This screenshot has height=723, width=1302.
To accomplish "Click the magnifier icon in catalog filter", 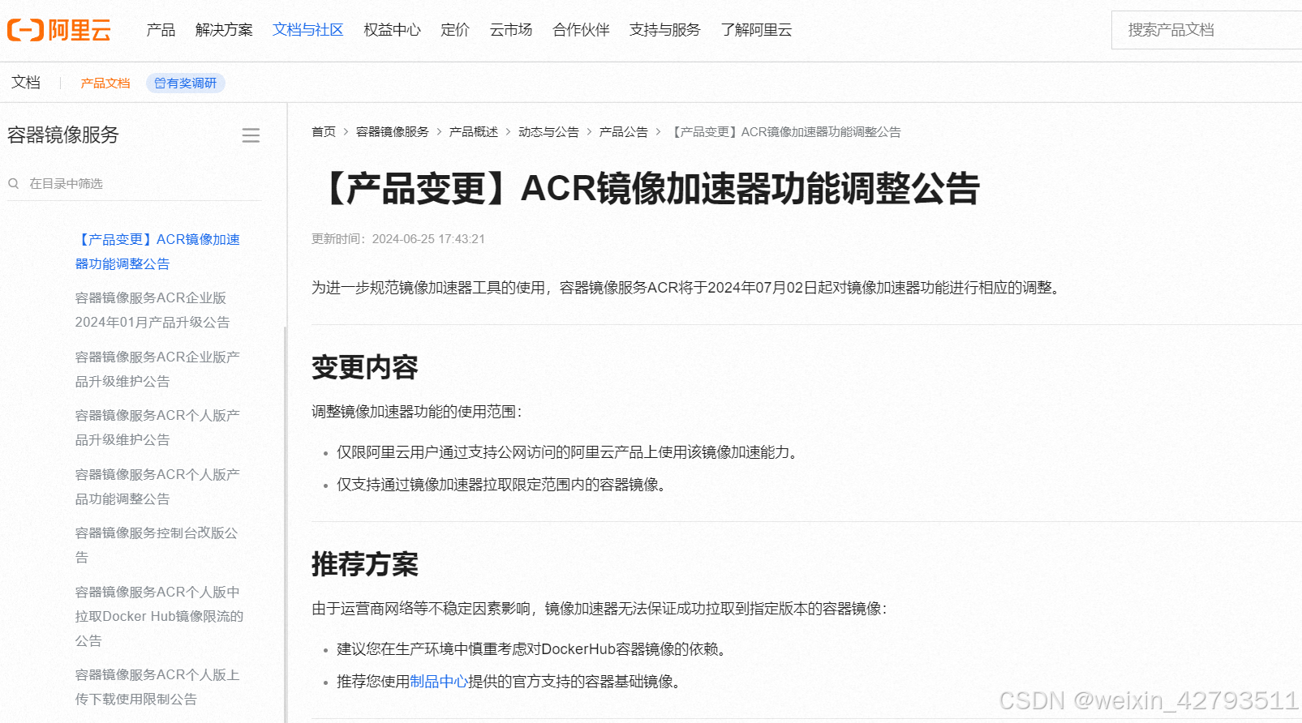I will coord(14,184).
